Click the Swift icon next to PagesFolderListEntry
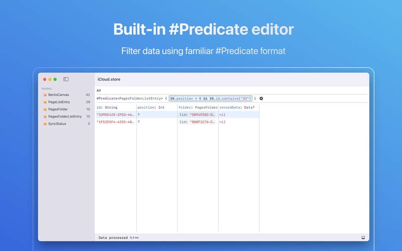The width and height of the screenshot is (402, 251). [45, 116]
